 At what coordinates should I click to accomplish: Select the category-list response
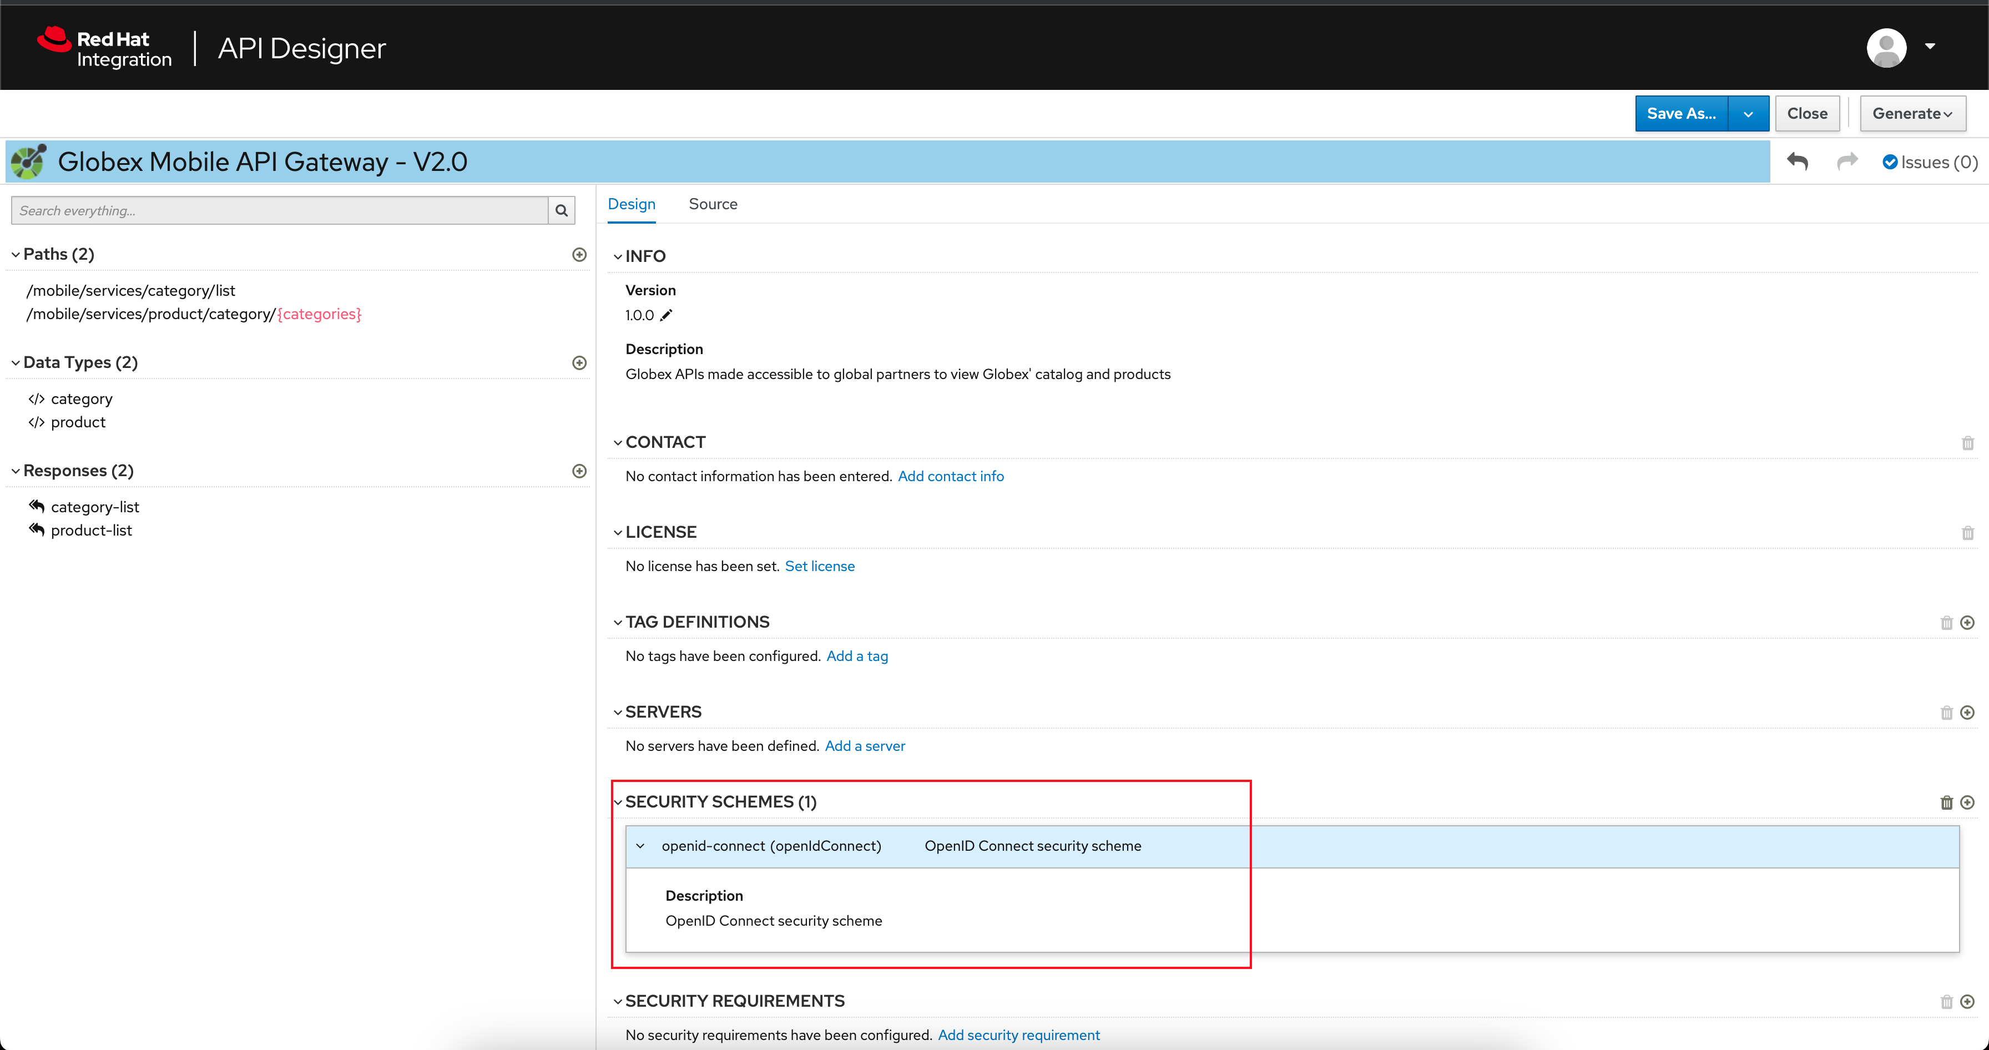(95, 507)
